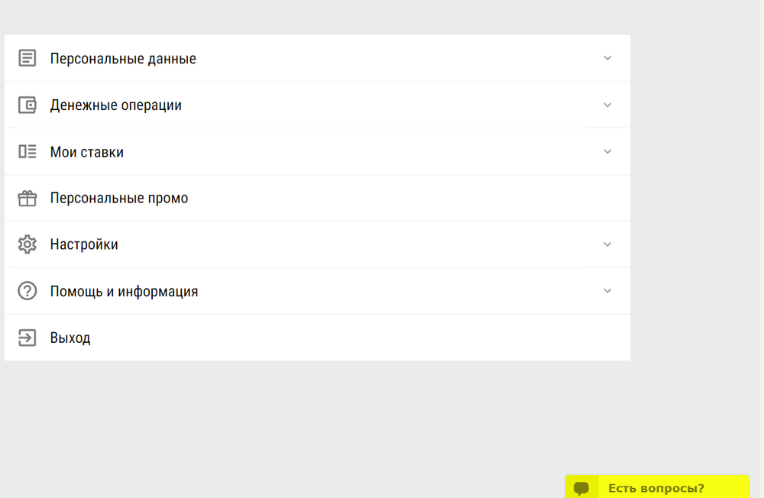The height and width of the screenshot is (498, 764).
Task: Click the exit arrow icon beside Выход
Action: [28, 338]
